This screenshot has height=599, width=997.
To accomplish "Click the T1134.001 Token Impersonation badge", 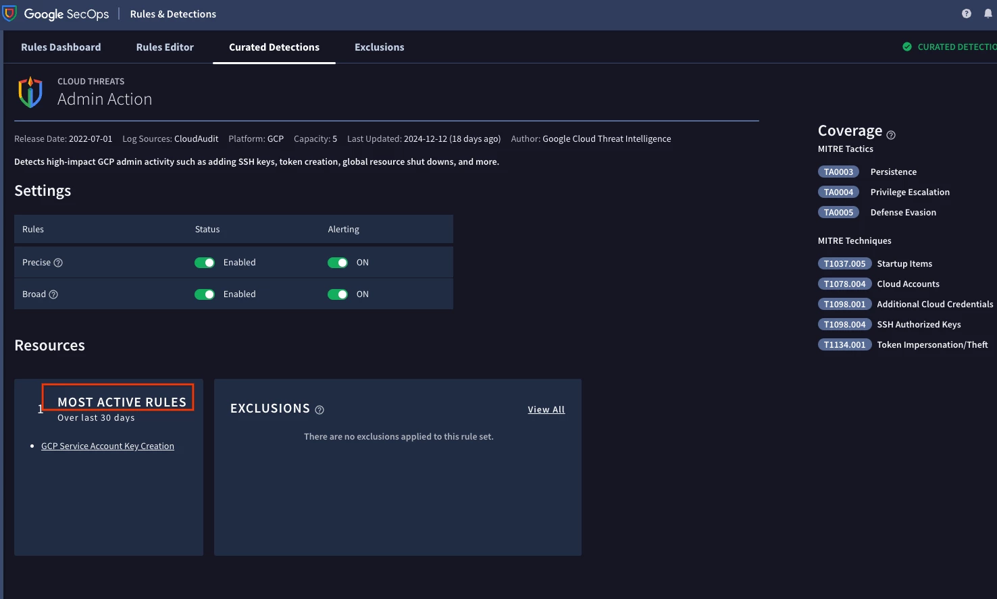I will point(844,344).
